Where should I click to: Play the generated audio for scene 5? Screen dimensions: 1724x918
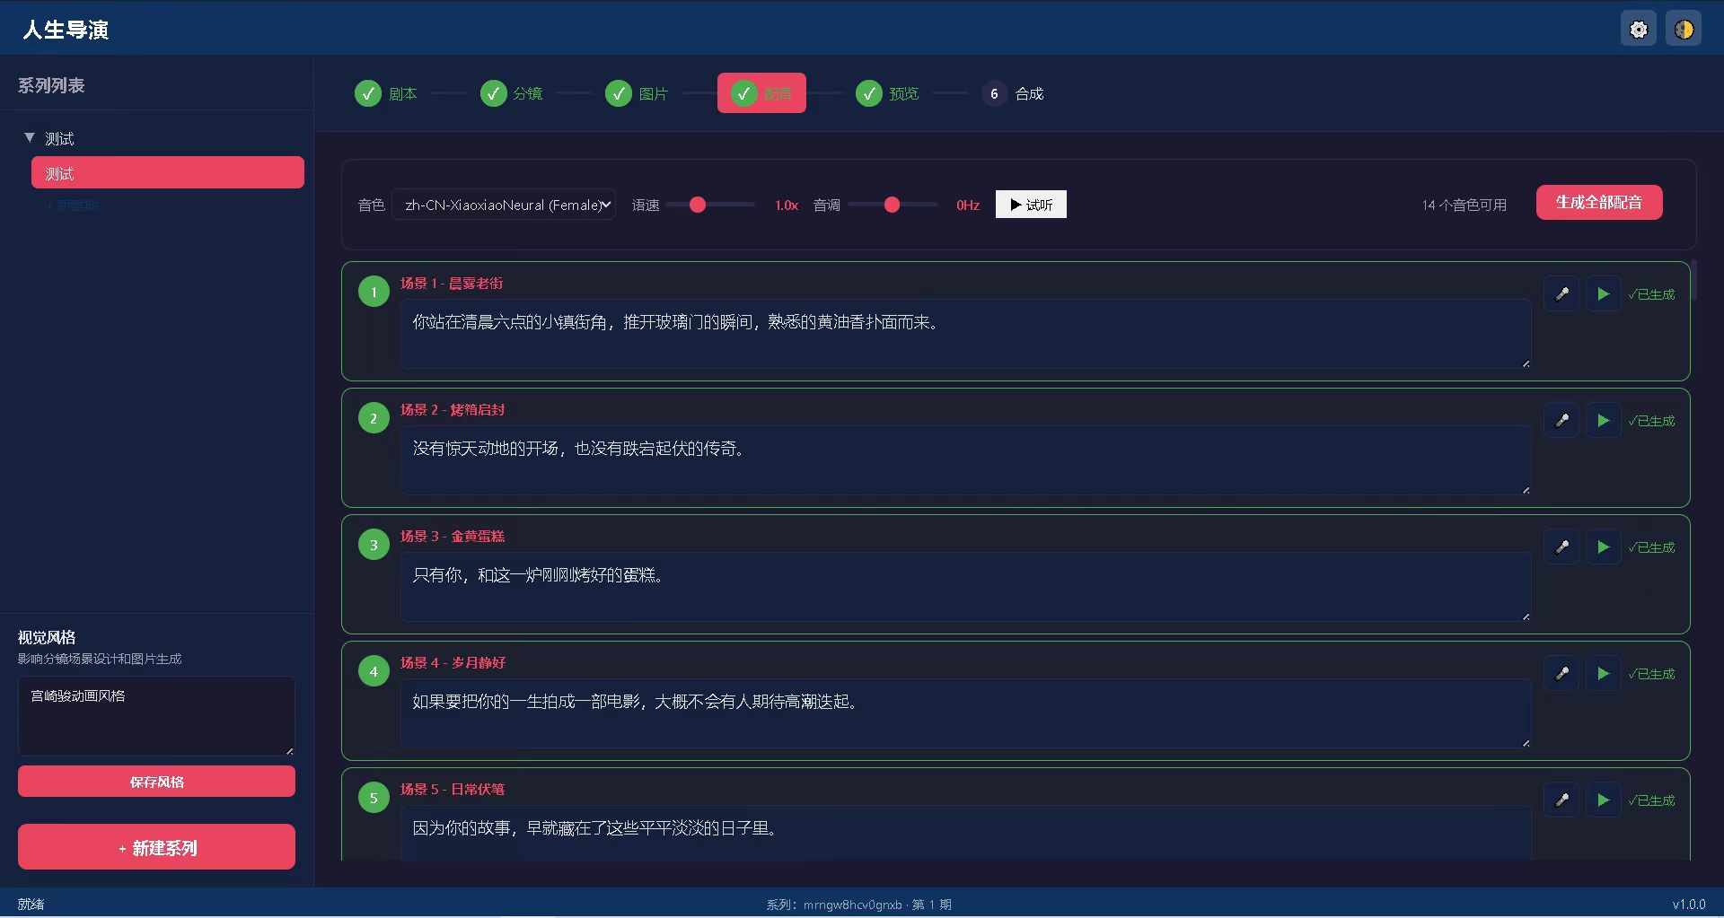[x=1603, y=800]
